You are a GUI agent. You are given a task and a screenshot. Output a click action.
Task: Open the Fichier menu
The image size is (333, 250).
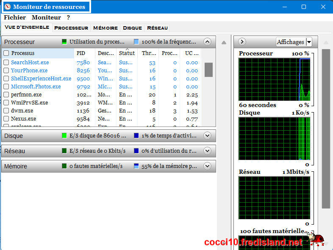pyautogui.click(x=15, y=18)
